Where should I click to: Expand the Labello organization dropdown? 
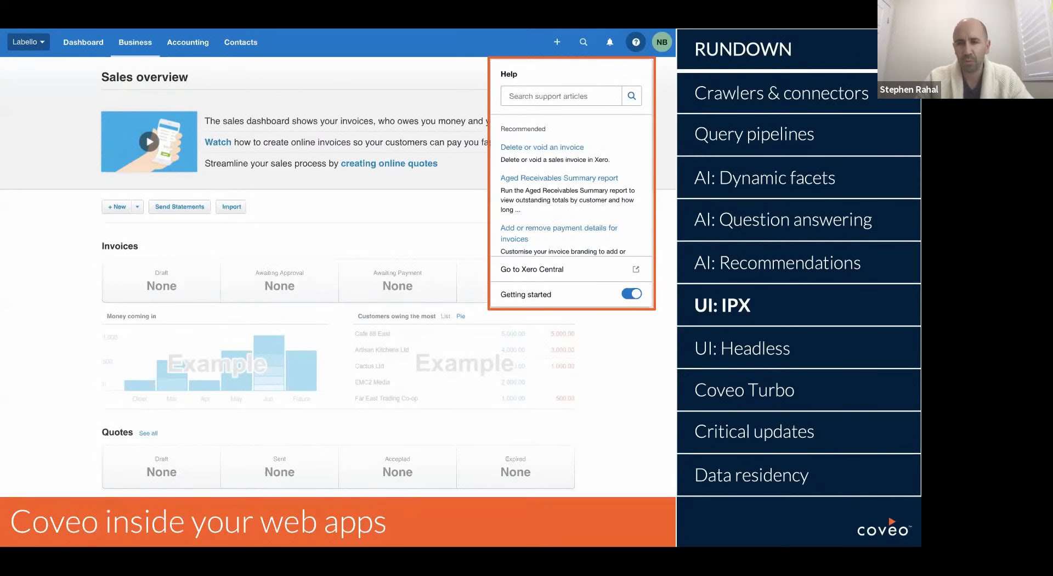click(29, 42)
